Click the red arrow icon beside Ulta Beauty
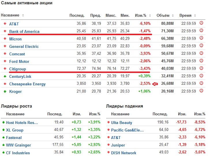Screen dimensions: 208x156 coord(109,123)
